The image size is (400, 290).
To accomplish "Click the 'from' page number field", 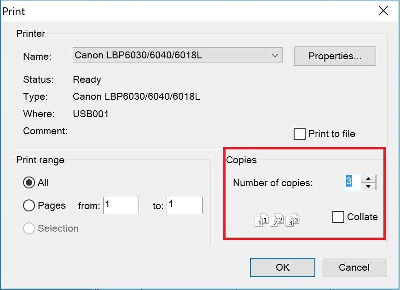I will (x=121, y=205).
